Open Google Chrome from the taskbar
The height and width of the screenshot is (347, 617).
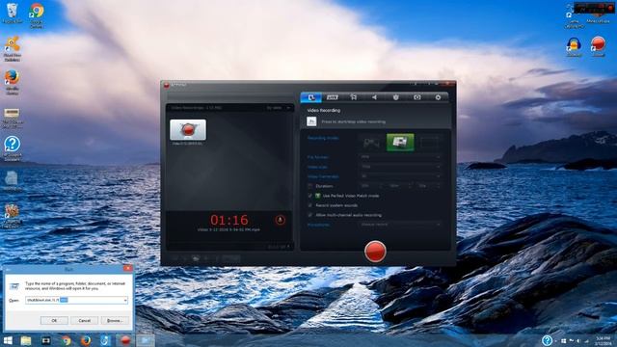(66, 340)
